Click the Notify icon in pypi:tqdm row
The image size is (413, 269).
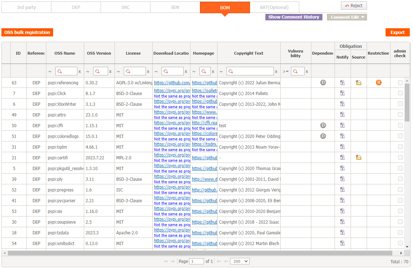coord(342,147)
